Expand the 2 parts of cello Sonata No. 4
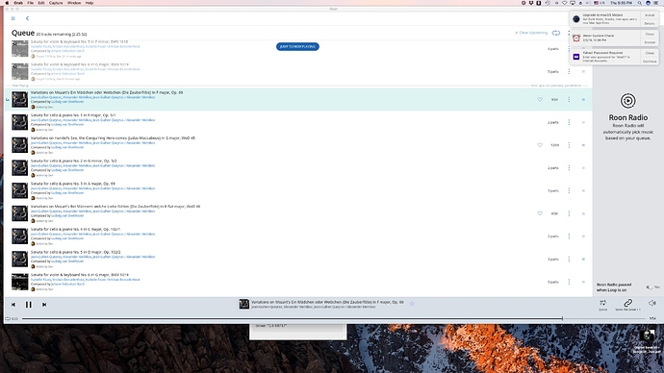 553,236
